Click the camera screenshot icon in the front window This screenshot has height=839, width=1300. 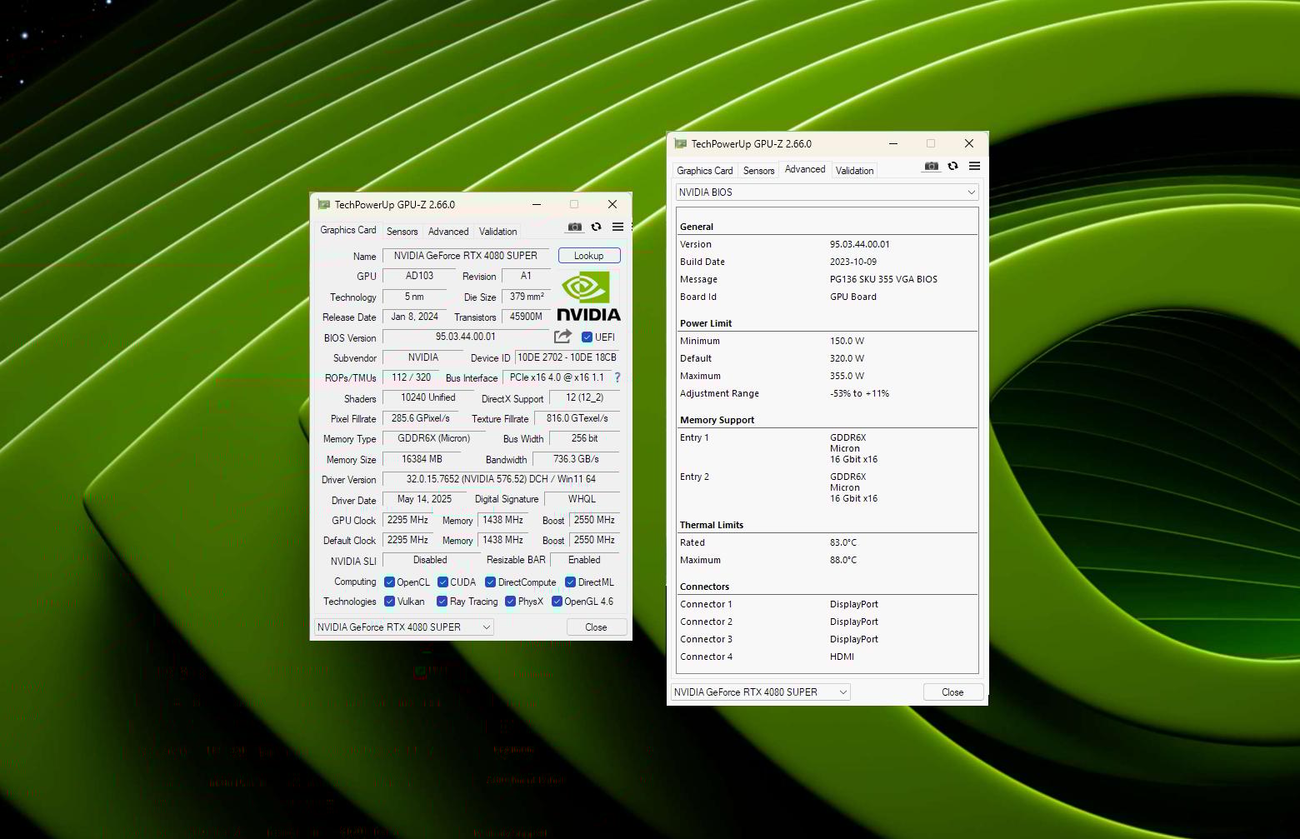[x=574, y=227]
